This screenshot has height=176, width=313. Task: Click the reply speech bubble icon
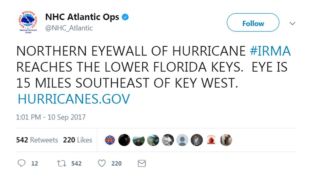coord(22,163)
